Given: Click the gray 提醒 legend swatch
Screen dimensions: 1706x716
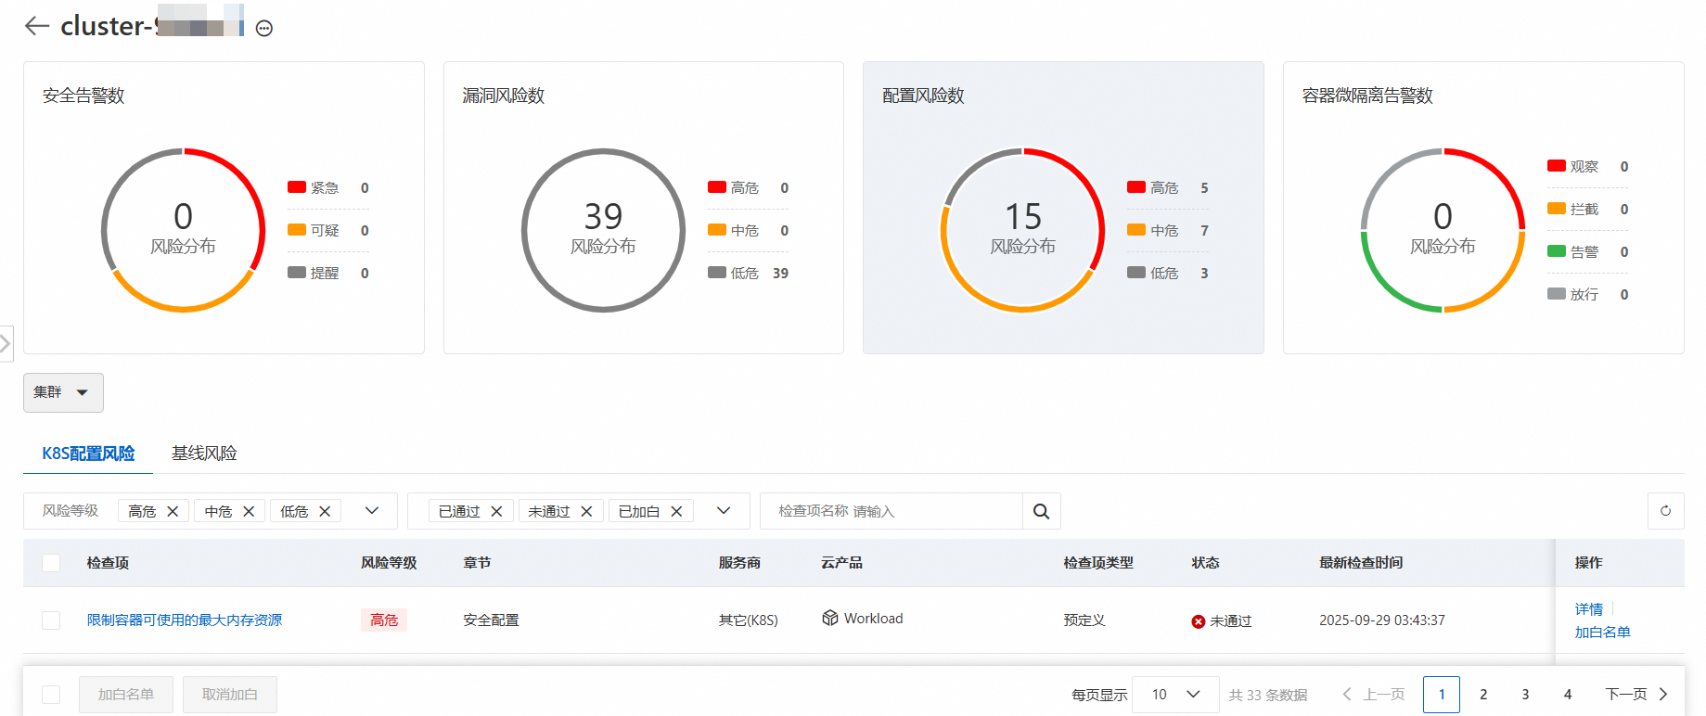Looking at the screenshot, I should [297, 273].
